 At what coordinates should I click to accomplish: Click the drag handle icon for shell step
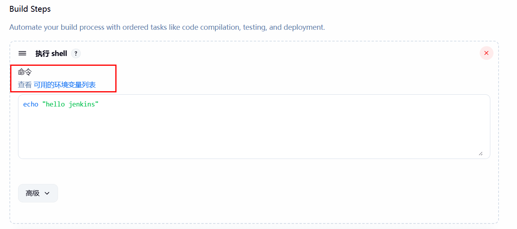[22, 53]
